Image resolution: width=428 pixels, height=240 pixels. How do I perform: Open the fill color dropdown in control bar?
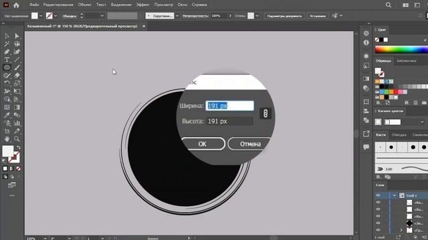(x=41, y=16)
